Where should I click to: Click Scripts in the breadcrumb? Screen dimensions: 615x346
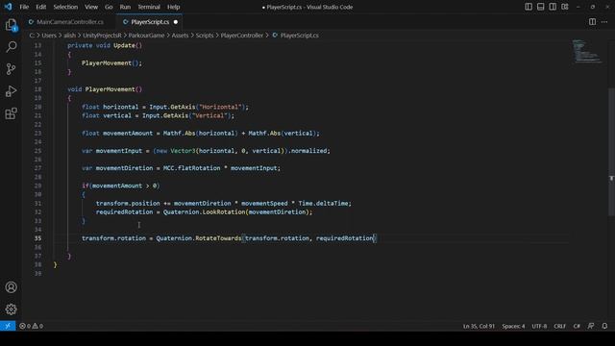(205, 36)
